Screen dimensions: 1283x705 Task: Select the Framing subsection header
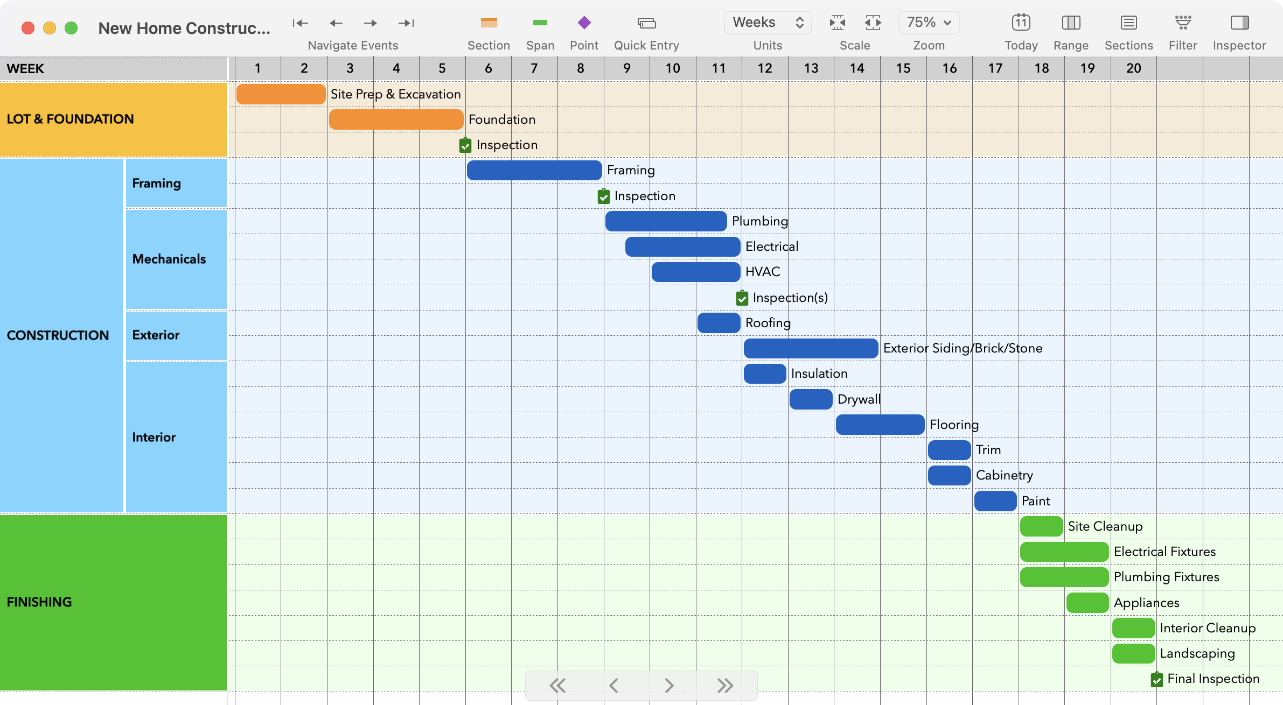click(x=176, y=183)
